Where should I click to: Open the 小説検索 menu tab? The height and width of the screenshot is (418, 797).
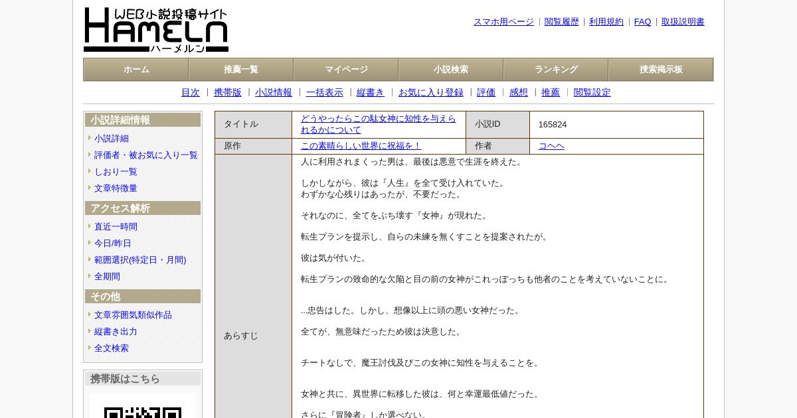coord(451,70)
